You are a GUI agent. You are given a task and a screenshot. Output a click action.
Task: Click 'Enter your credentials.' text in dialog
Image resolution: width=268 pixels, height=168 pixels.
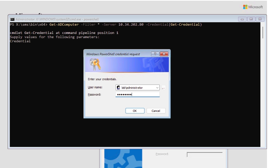[102, 79]
